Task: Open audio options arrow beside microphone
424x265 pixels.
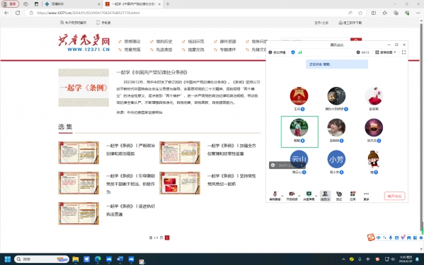Action: click(x=282, y=196)
